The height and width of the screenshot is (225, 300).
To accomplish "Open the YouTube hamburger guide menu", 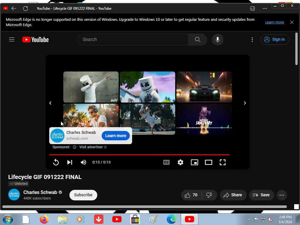I will pos(12,40).
